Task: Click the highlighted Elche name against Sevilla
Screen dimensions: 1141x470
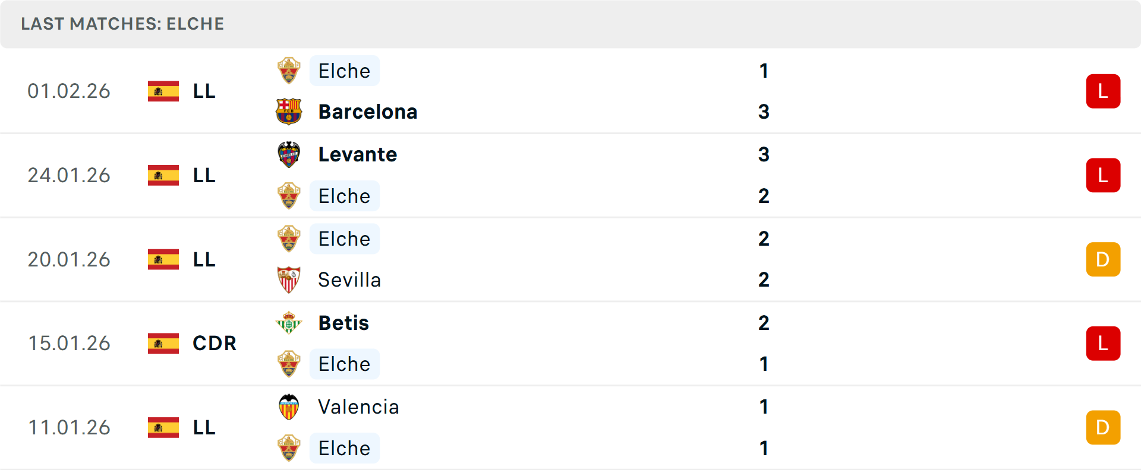Action: [344, 239]
